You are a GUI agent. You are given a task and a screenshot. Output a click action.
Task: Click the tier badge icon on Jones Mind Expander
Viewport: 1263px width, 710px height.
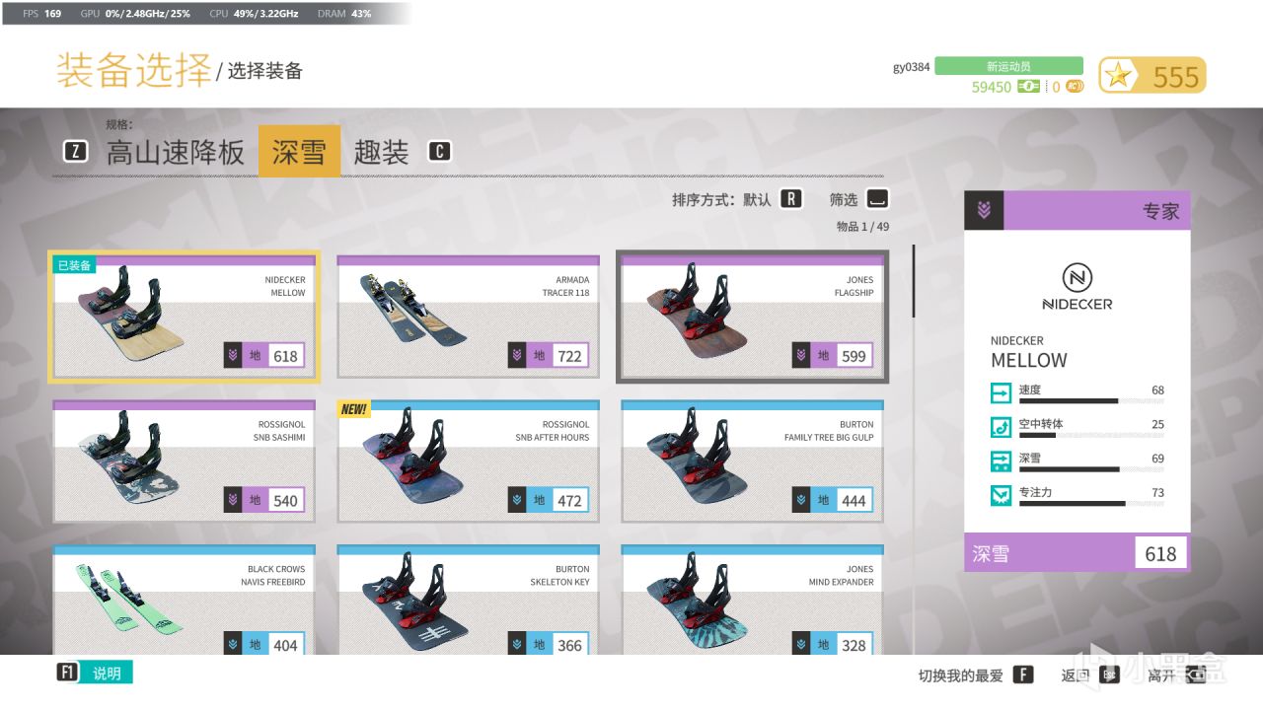click(x=801, y=645)
